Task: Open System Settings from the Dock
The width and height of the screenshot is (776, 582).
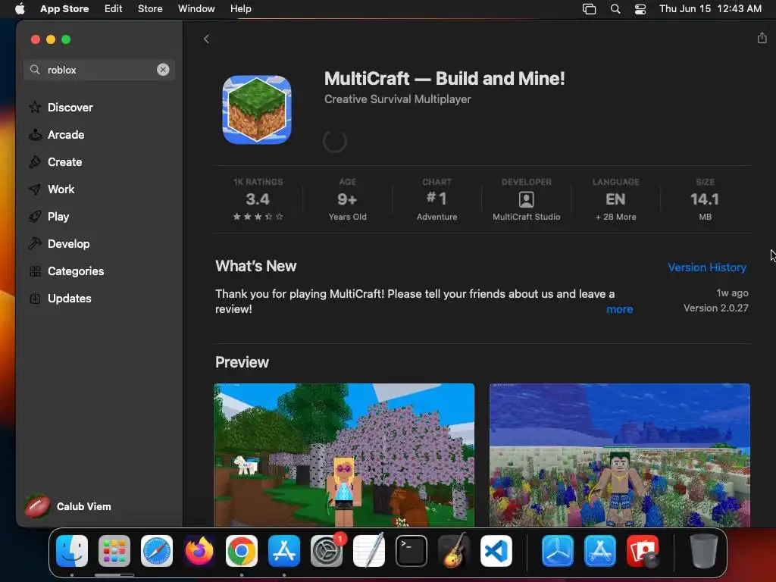Action: pos(327,551)
